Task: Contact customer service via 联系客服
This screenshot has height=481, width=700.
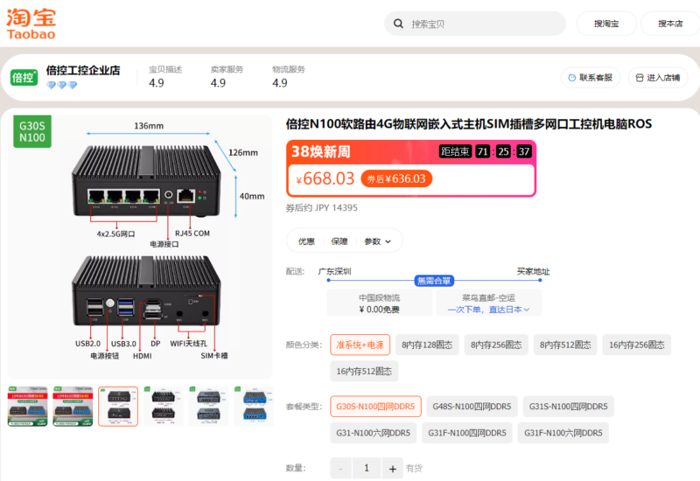Action: [591, 78]
